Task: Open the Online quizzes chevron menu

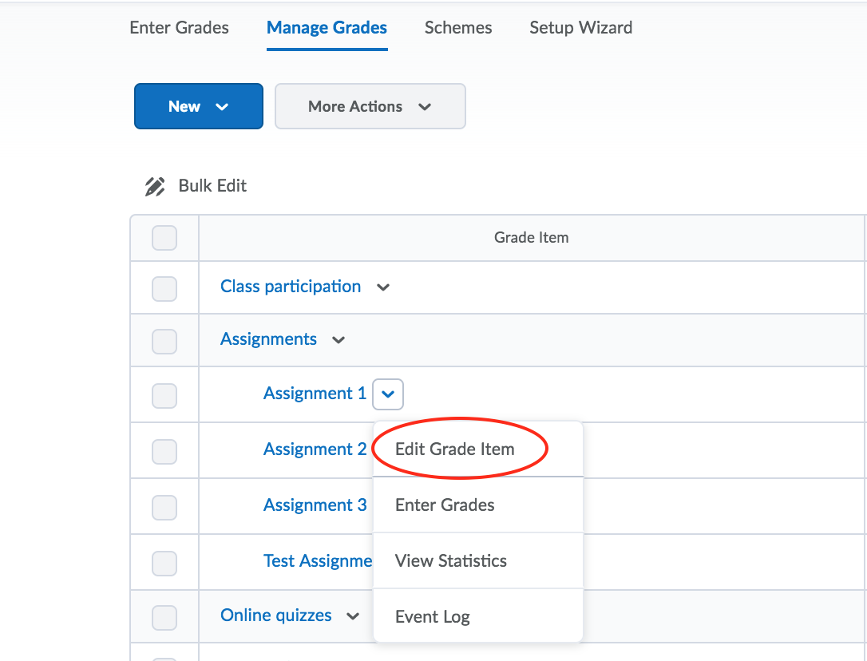Action: pos(352,616)
